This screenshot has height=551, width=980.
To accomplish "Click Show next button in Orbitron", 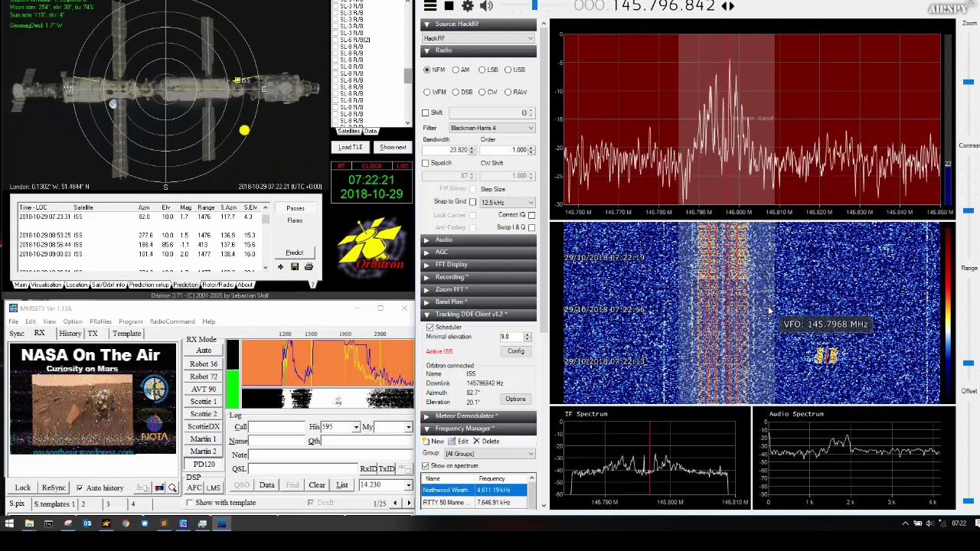I will pos(393,147).
